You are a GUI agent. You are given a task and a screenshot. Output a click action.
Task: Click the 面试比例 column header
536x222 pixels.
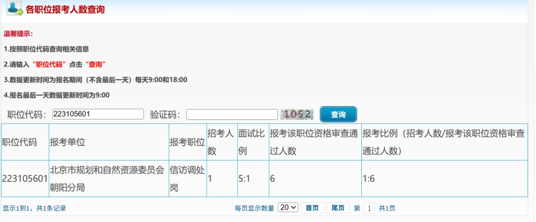tap(251, 142)
